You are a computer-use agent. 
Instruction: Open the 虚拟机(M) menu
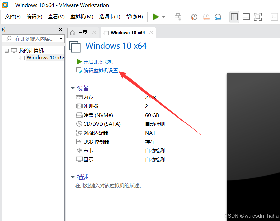pos(82,17)
